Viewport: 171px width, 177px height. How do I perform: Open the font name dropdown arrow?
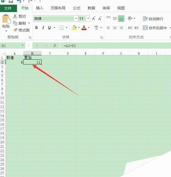76,18
